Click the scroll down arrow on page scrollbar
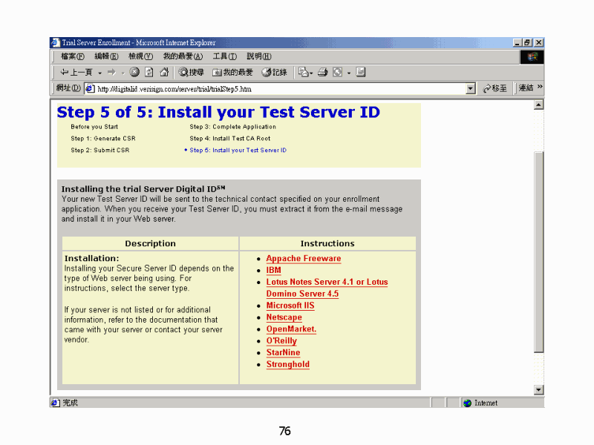594x445 pixels. tap(539, 390)
